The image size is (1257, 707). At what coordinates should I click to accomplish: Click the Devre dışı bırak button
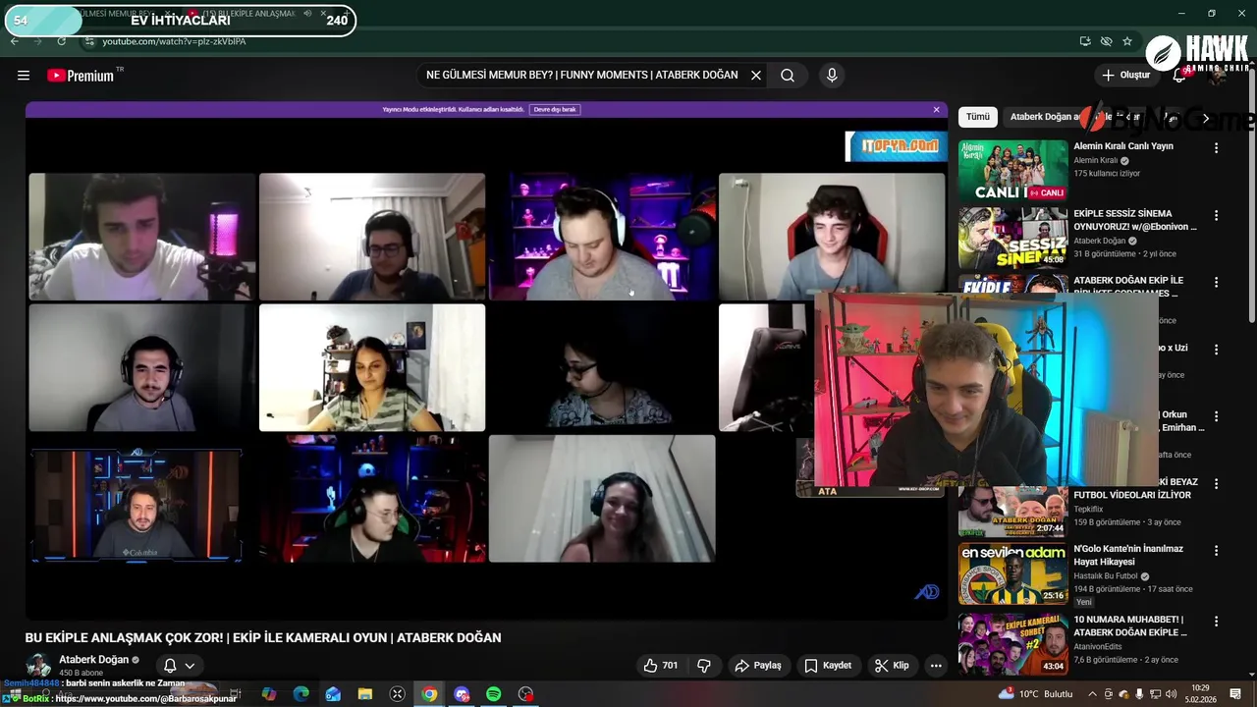click(x=555, y=110)
